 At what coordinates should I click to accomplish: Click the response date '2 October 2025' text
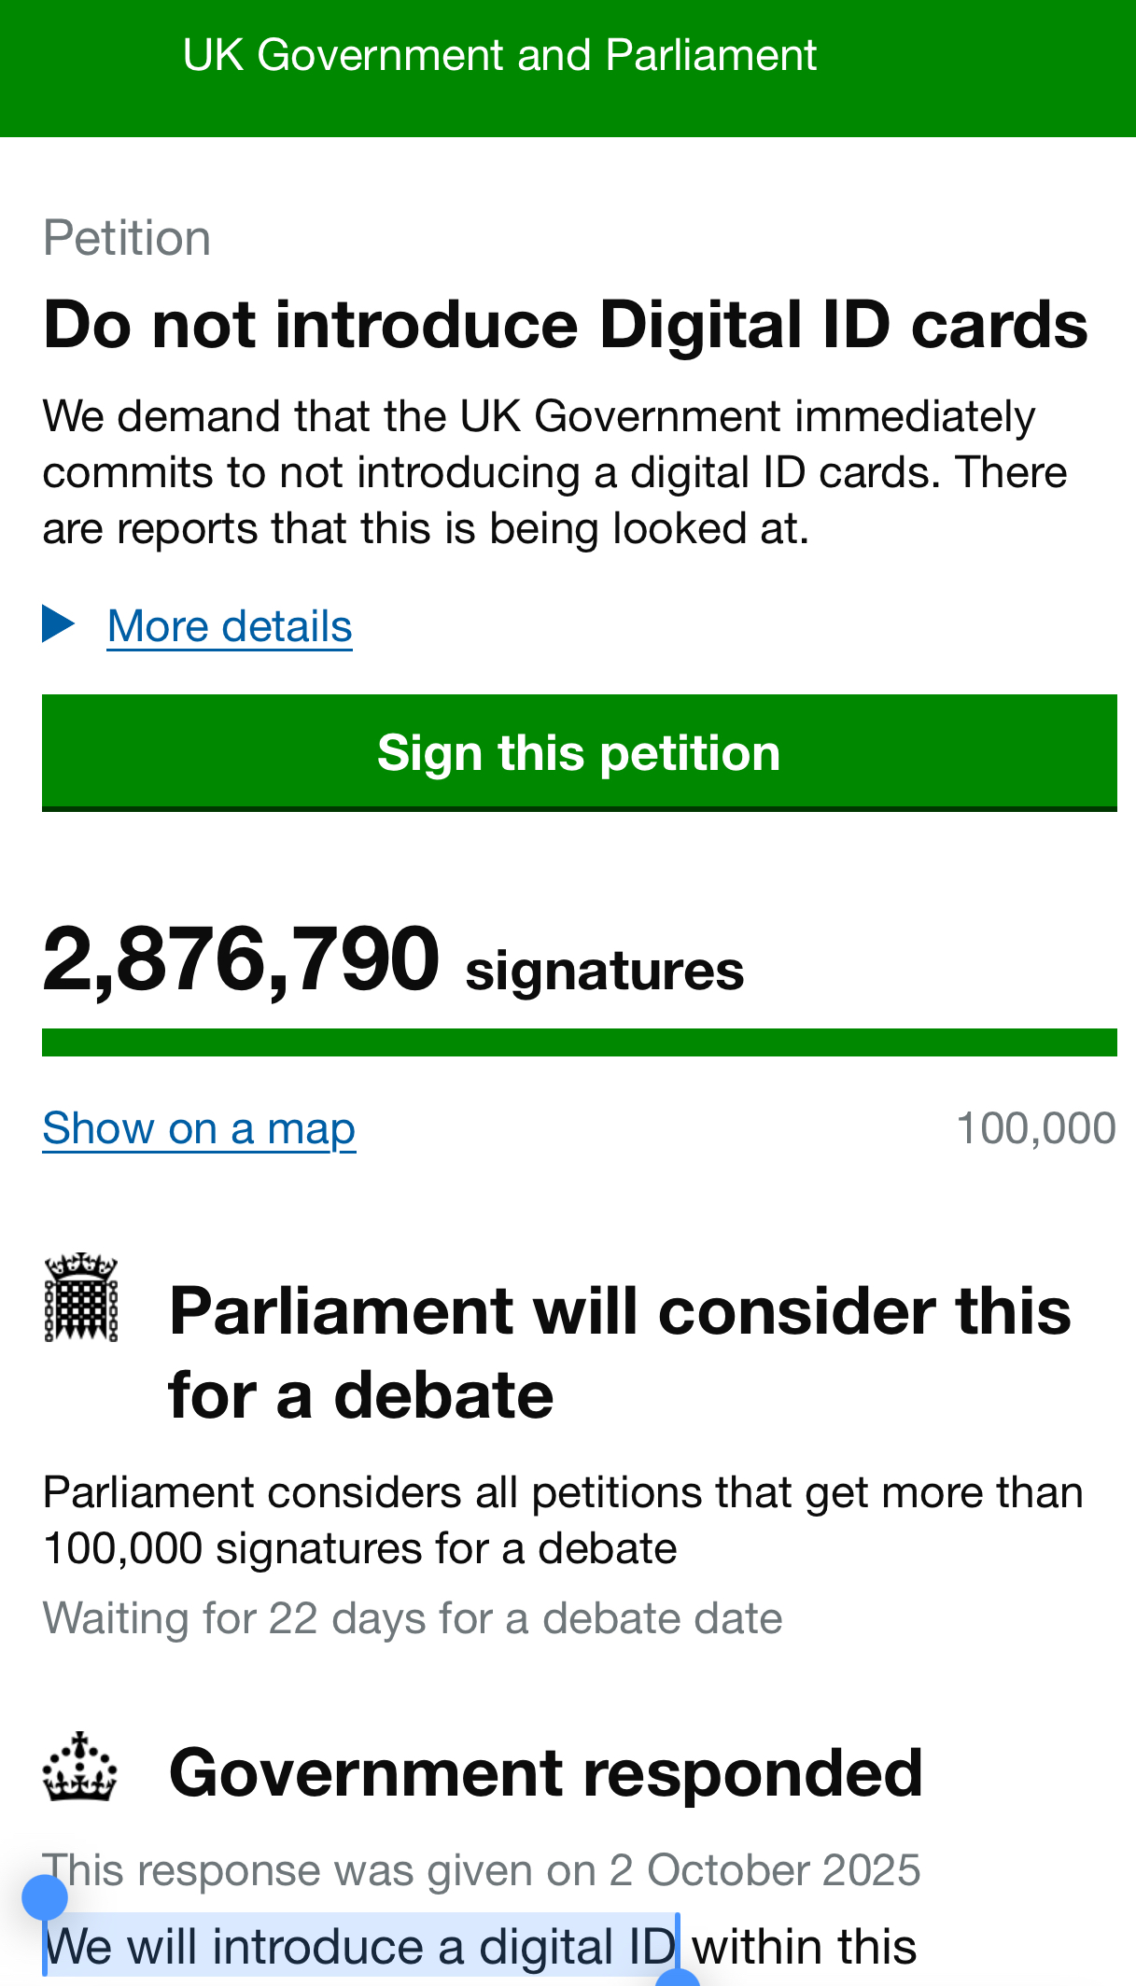click(x=764, y=1870)
